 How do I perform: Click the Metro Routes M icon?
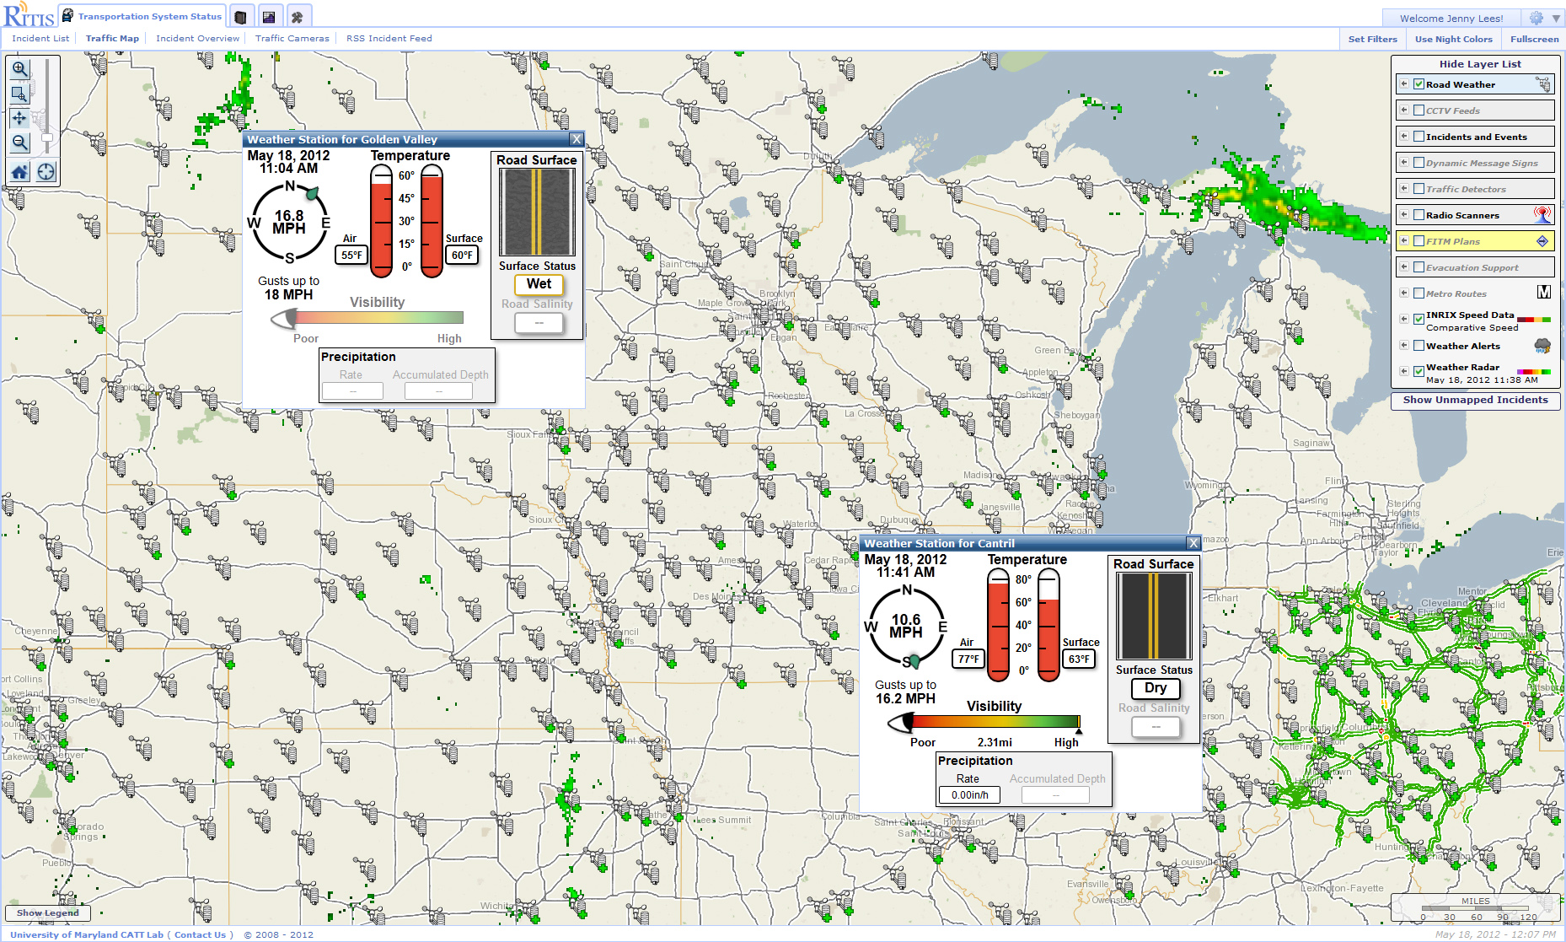(1543, 293)
